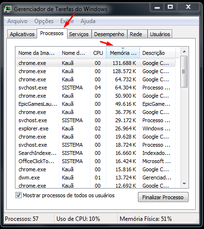The image size is (204, 229).
Task: Minimize the Task Manager window
Action: (x=157, y=7)
